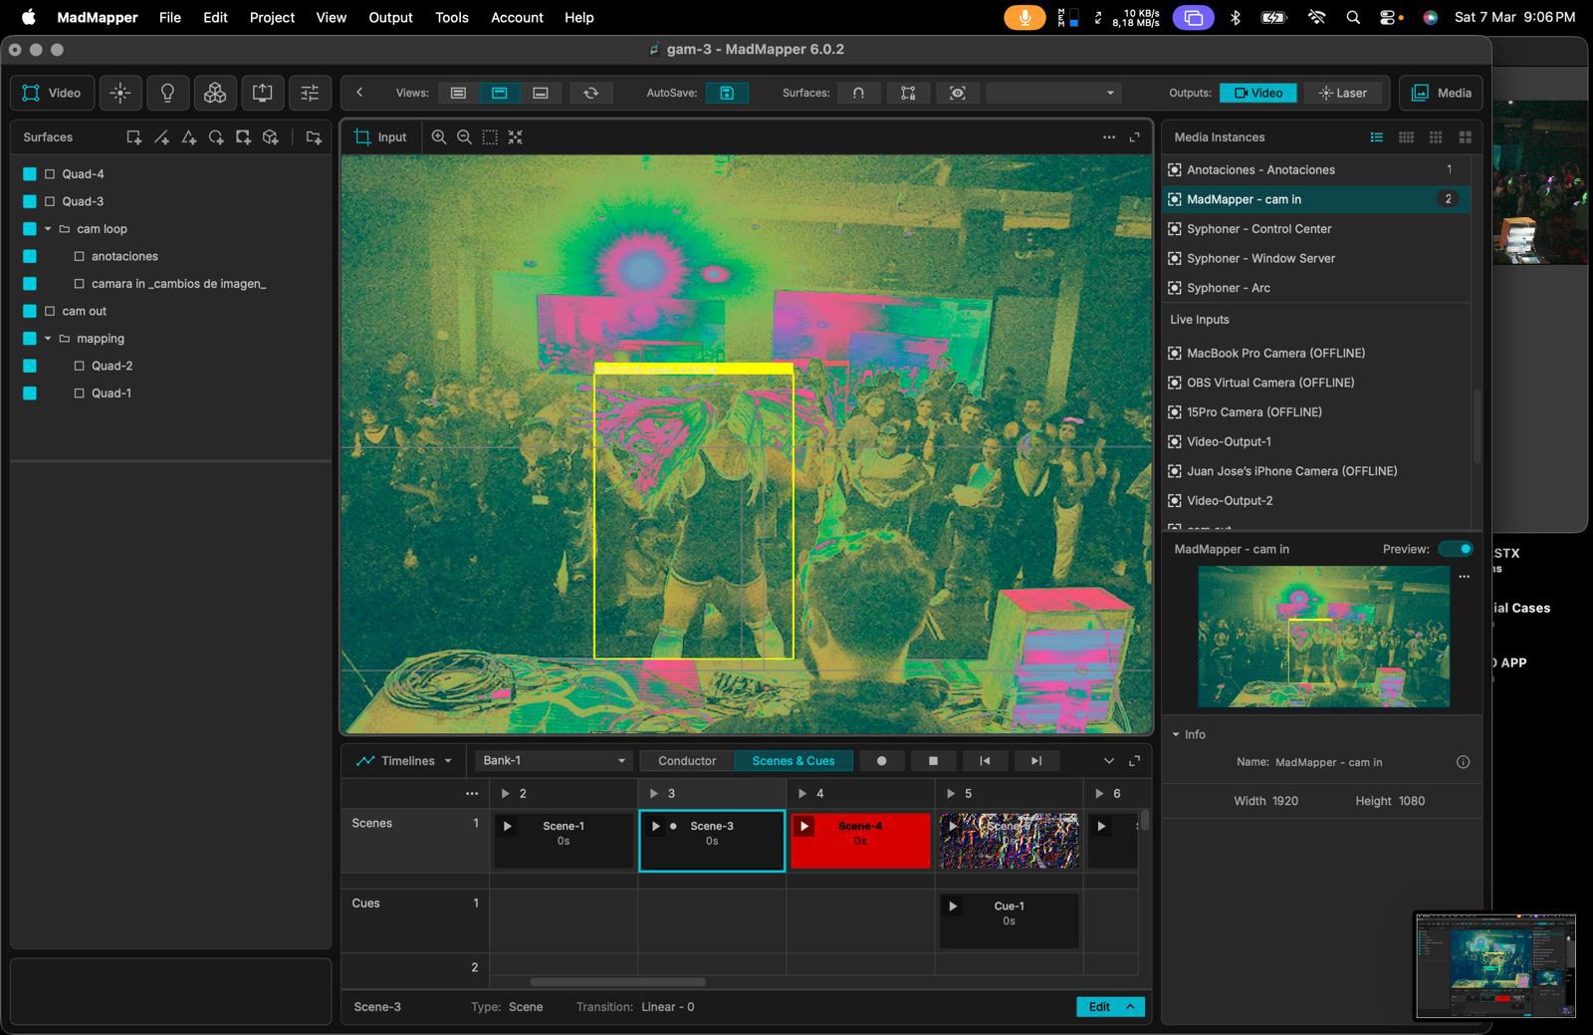This screenshot has height=1035, width=1593.
Task: Click the stop playback button
Action: pos(933,760)
